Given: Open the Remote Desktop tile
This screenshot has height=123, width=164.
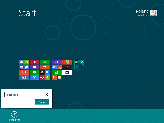Looking at the screenshot, I should tap(59, 67).
